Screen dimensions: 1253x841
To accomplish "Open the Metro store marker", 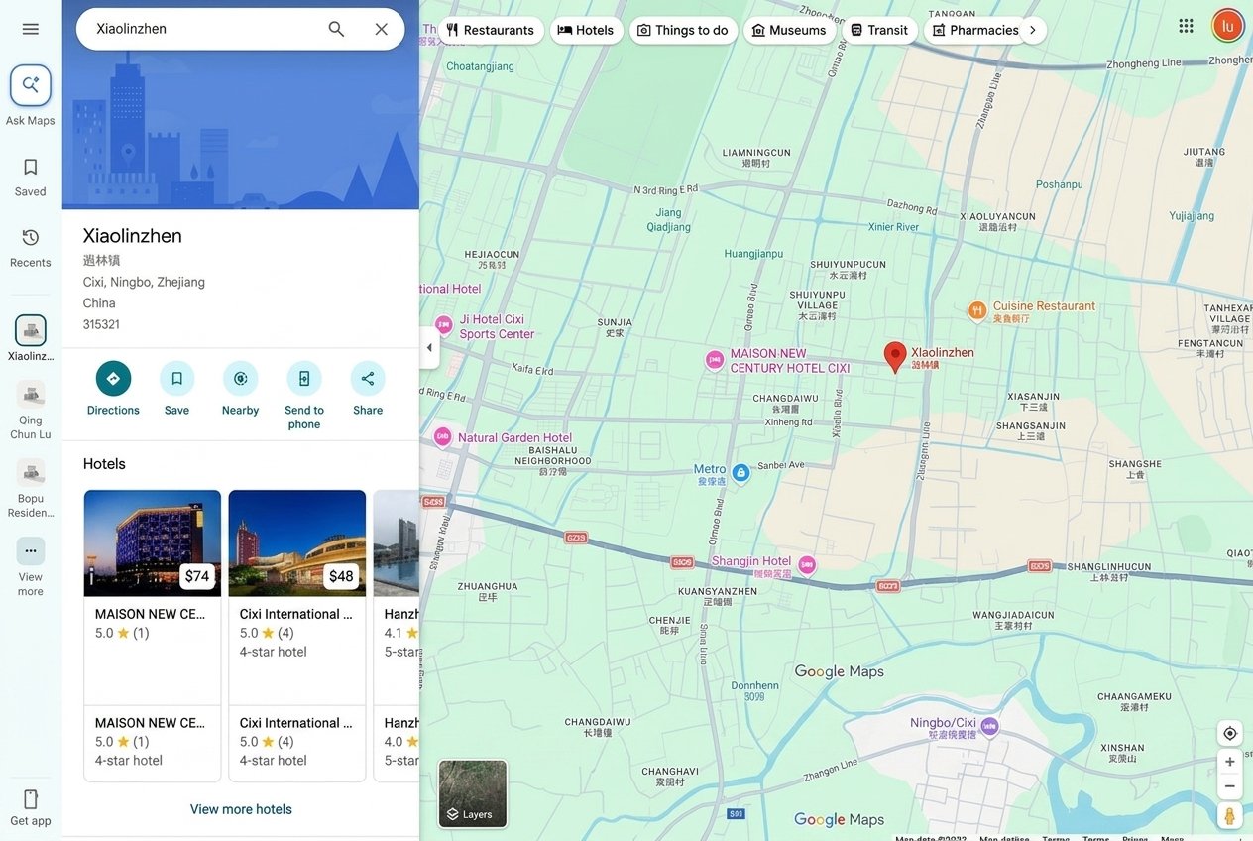I will (x=740, y=473).
